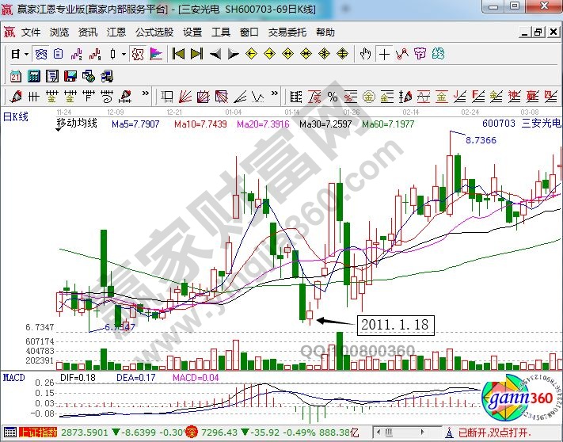Toggle the pressed icon left of the gradient triangle
This screenshot has height=442, width=563.
click(138, 54)
